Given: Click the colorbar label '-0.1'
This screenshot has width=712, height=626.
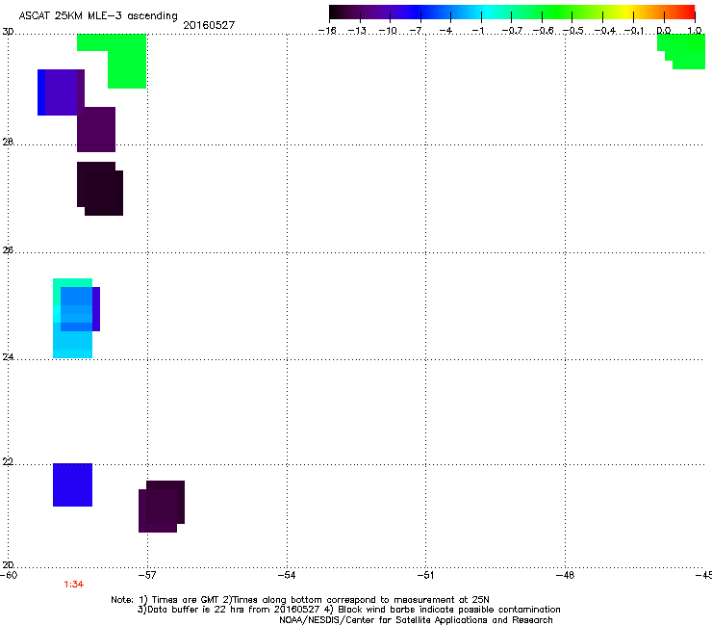Looking at the screenshot, I should [634, 31].
